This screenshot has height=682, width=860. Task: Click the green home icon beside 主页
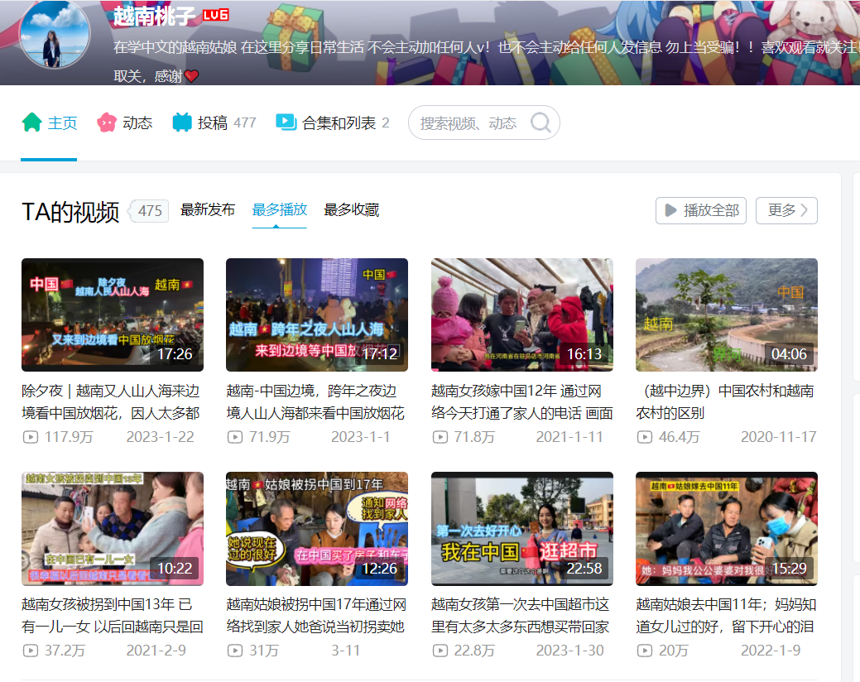coord(31,122)
